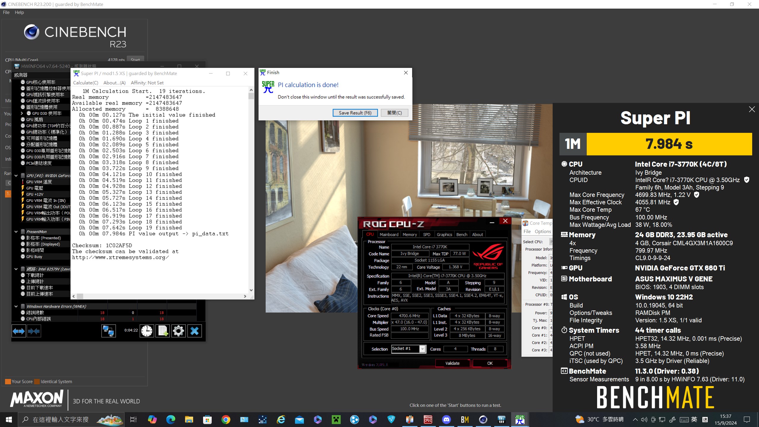Open HWiNFO sensor settings gear icon
This screenshot has height=427, width=759.
[178, 331]
